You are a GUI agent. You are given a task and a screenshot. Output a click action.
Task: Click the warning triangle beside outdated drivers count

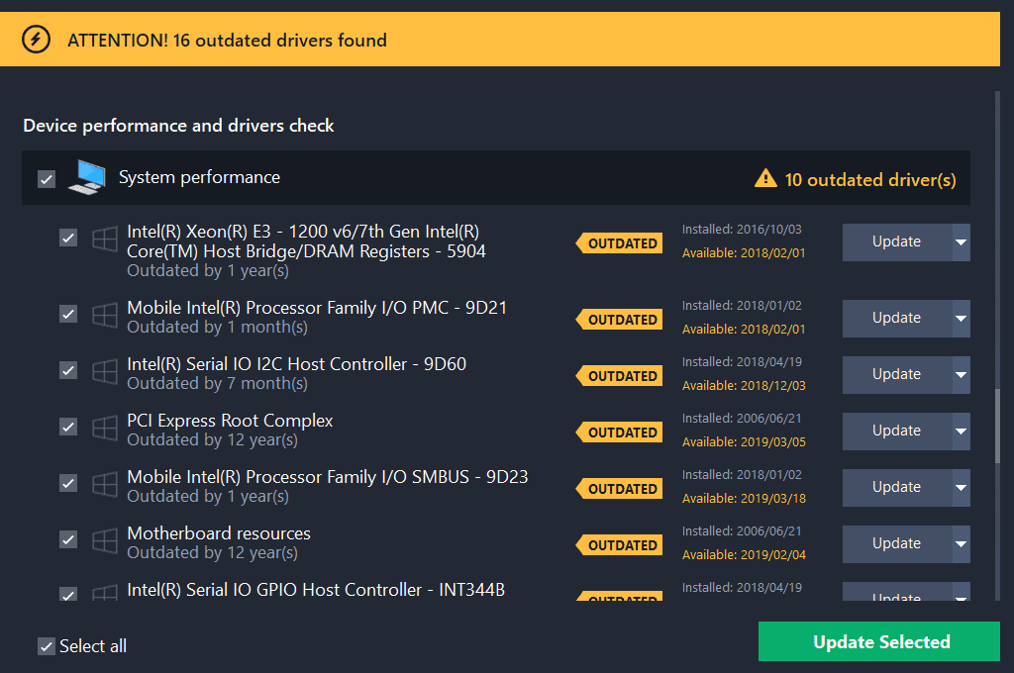(x=765, y=178)
